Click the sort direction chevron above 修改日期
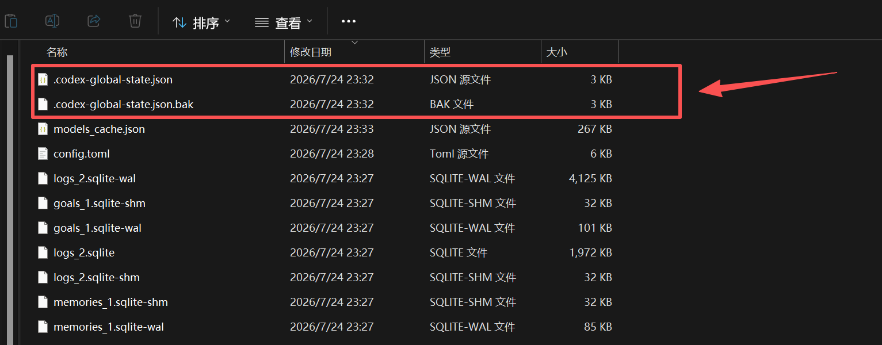 (x=354, y=43)
